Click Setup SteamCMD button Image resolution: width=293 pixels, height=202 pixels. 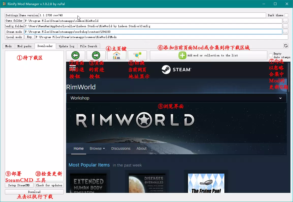19,185
